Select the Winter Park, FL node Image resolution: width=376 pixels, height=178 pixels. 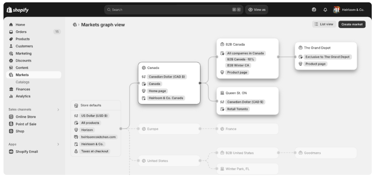click(x=247, y=169)
